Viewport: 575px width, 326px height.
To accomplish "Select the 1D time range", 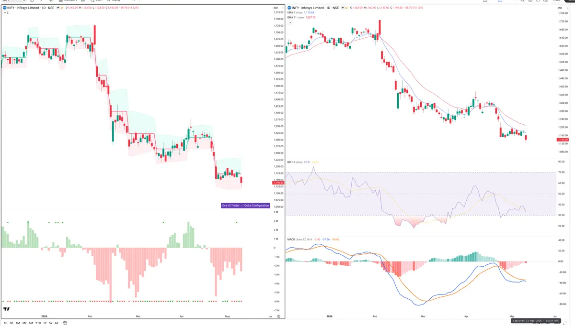I will tap(6, 323).
